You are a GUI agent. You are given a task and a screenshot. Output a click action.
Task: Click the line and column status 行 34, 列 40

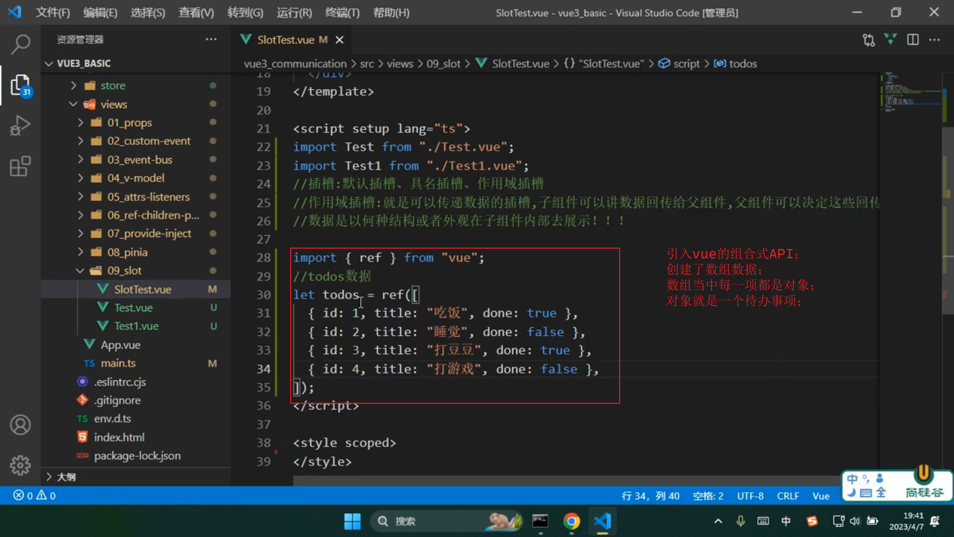click(650, 496)
